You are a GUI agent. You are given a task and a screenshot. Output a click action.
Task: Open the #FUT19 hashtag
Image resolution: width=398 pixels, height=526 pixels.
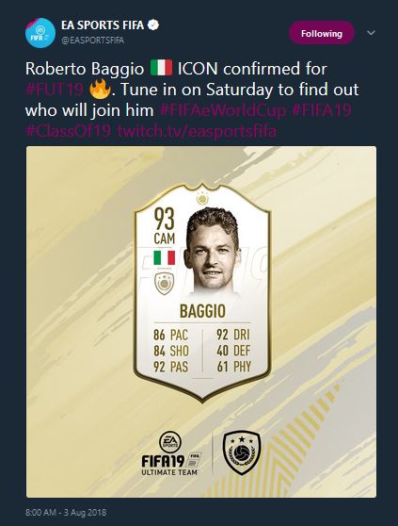55,90
